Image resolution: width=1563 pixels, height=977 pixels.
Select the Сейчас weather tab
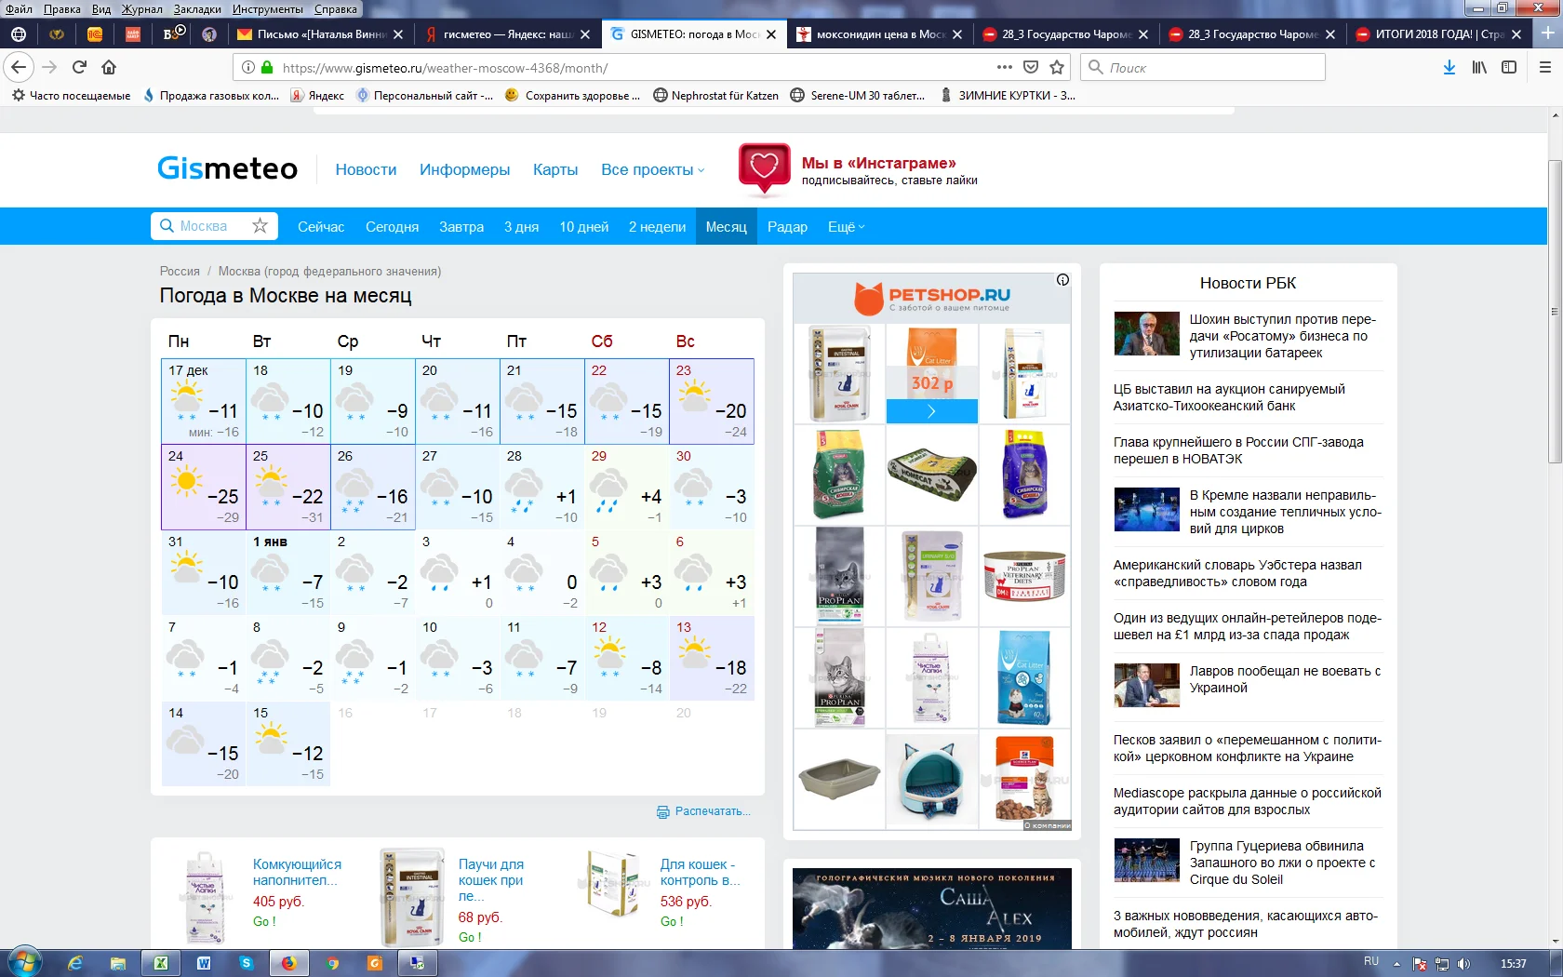(x=321, y=226)
